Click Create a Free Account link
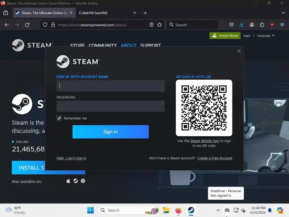Image resolution: width=289 pixels, height=217 pixels. (215, 158)
